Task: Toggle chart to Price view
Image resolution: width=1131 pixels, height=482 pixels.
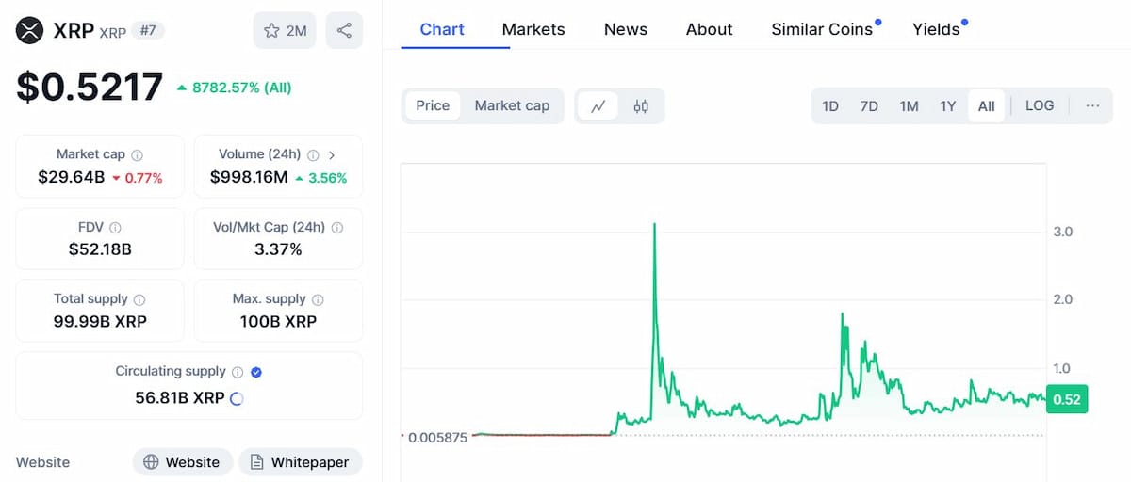Action: tap(433, 105)
